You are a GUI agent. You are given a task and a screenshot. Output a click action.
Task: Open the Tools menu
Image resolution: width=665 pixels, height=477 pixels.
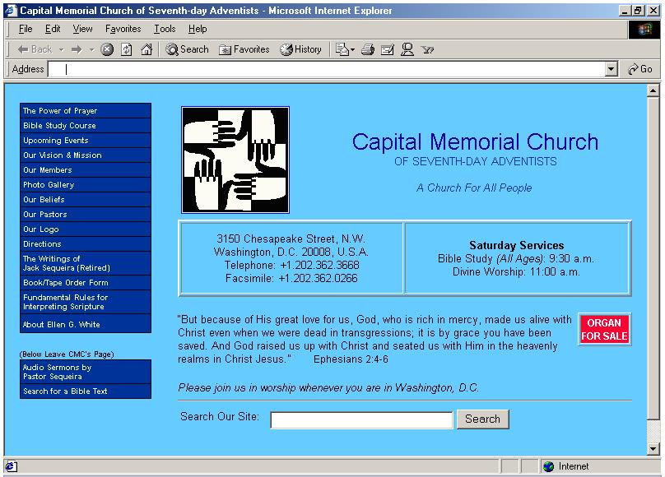165,29
